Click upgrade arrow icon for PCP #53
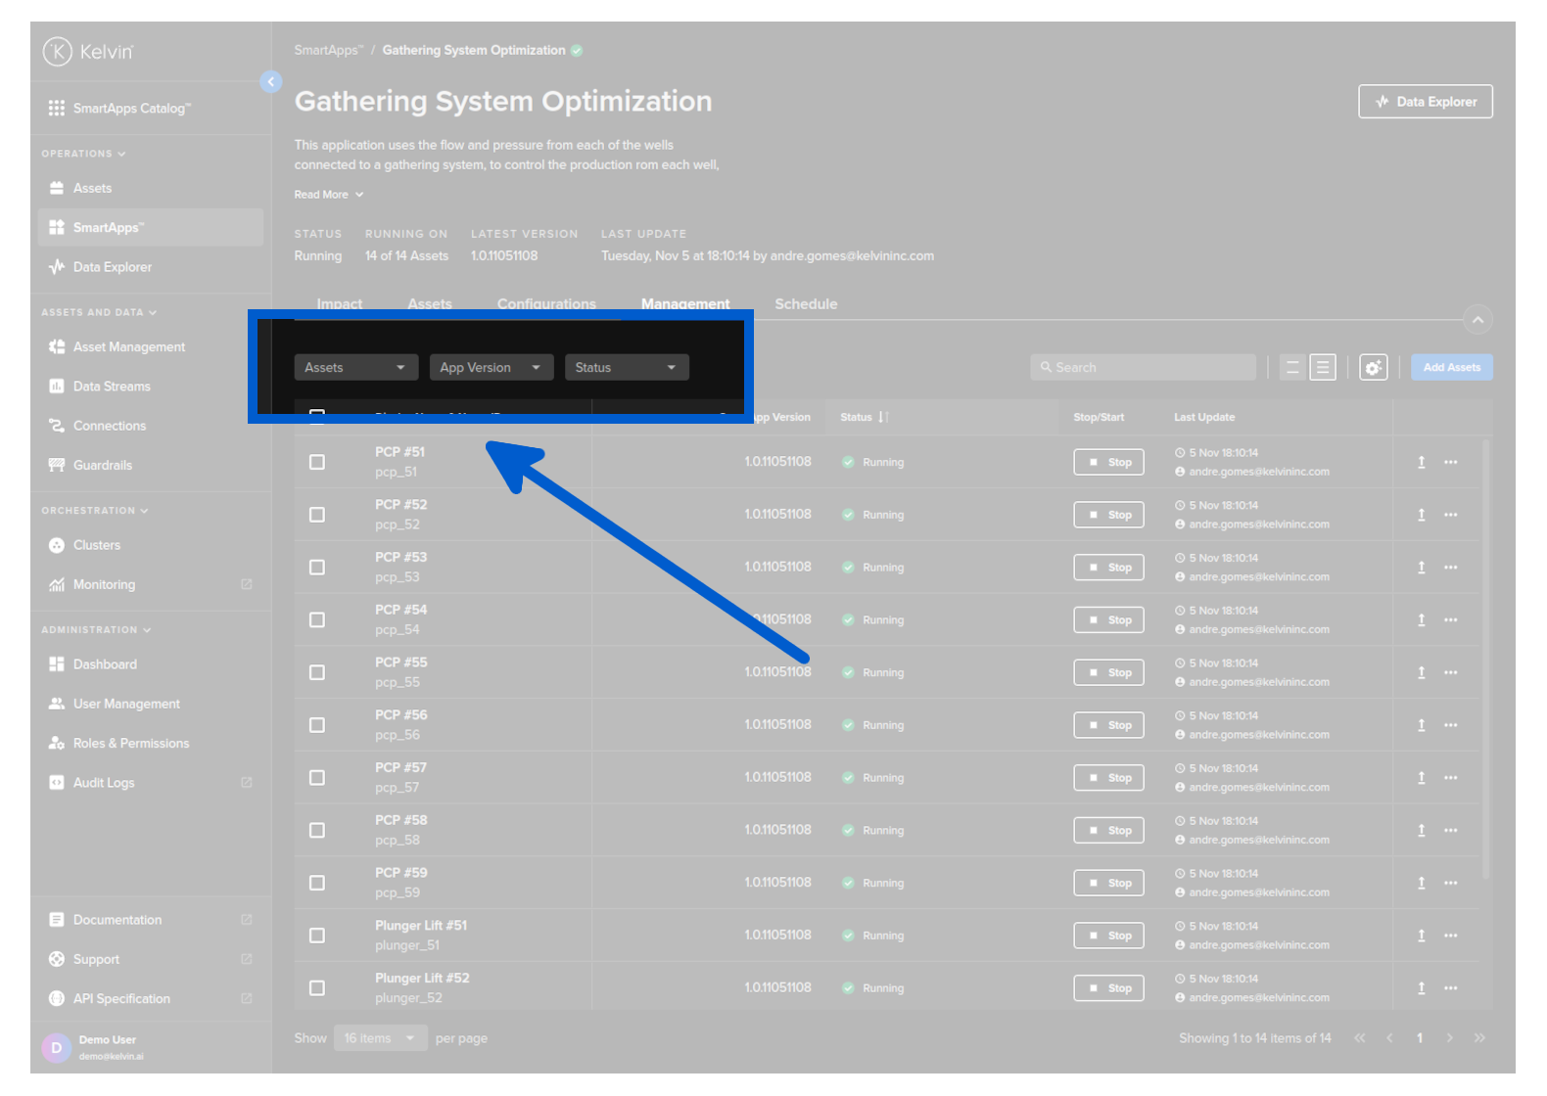Image resolution: width=1547 pixels, height=1096 pixels. click(x=1421, y=568)
